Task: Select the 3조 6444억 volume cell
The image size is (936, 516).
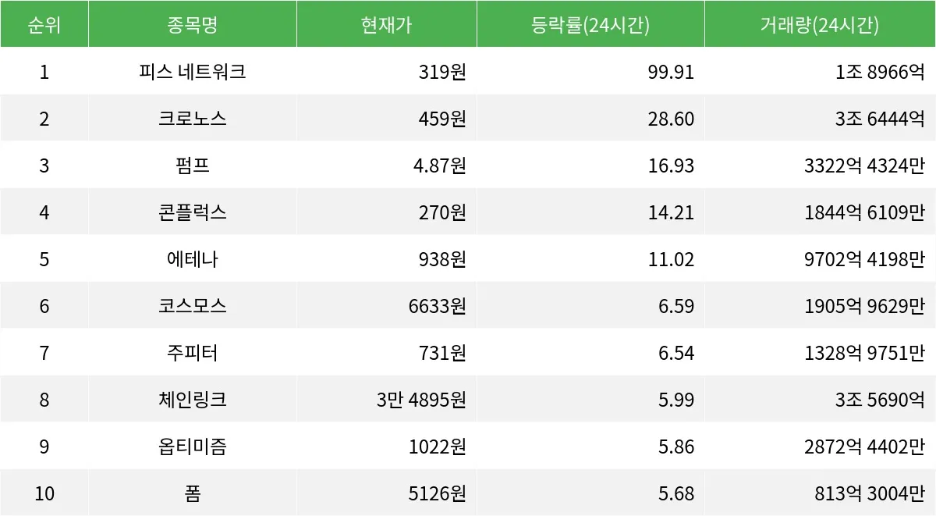Action: [879, 119]
